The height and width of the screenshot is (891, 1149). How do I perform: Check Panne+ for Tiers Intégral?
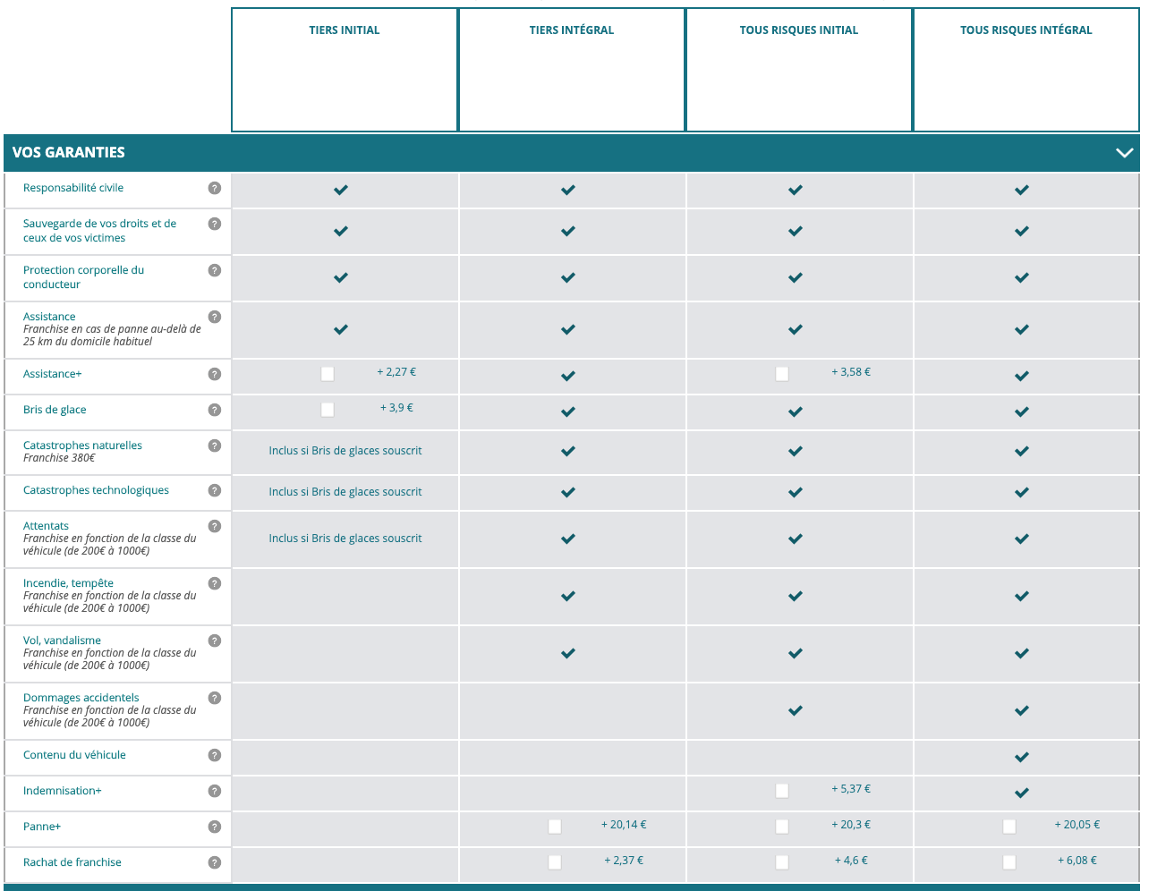pos(555,827)
